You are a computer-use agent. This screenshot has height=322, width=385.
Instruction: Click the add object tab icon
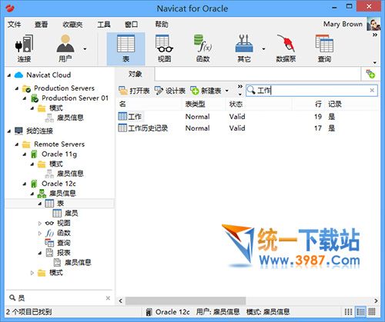[370, 74]
